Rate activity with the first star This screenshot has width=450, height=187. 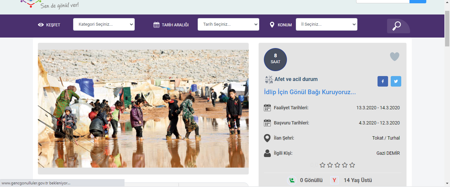[x=323, y=165]
